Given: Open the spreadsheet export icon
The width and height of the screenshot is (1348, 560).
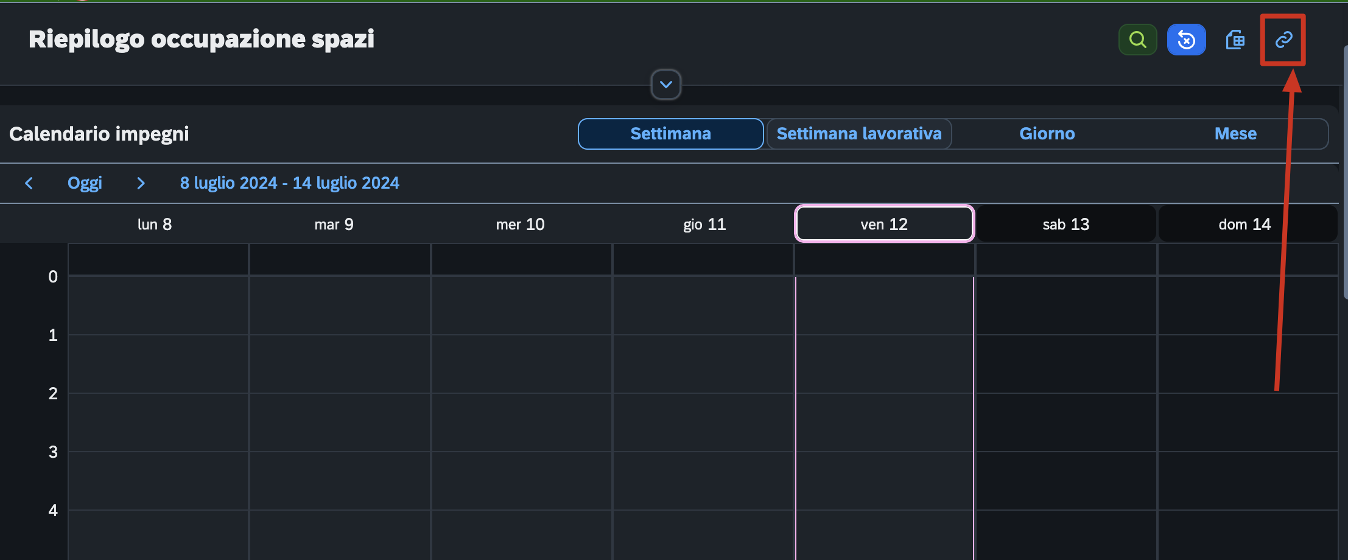Looking at the screenshot, I should tap(1235, 40).
